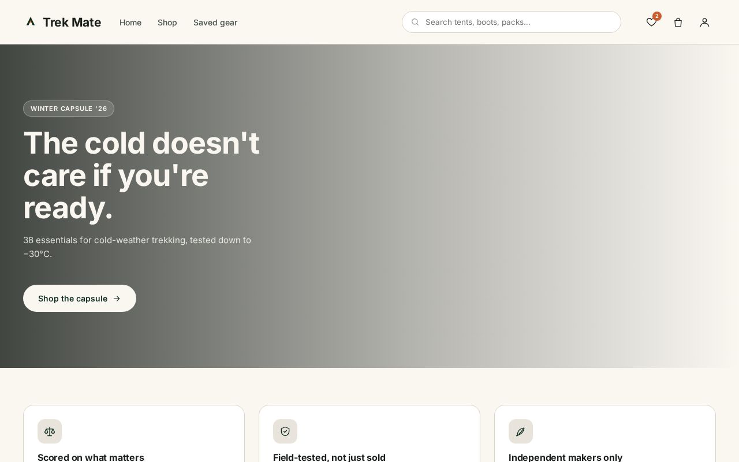Click the Trek Mate mountain logo icon

pyautogui.click(x=31, y=22)
